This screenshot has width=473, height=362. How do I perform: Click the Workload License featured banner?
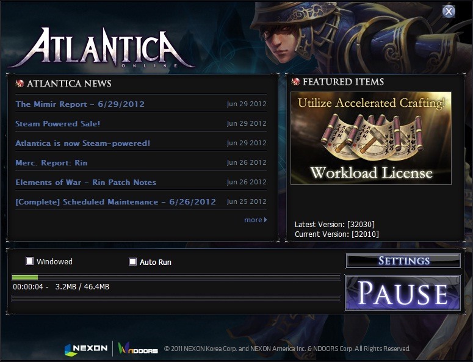coord(371,138)
